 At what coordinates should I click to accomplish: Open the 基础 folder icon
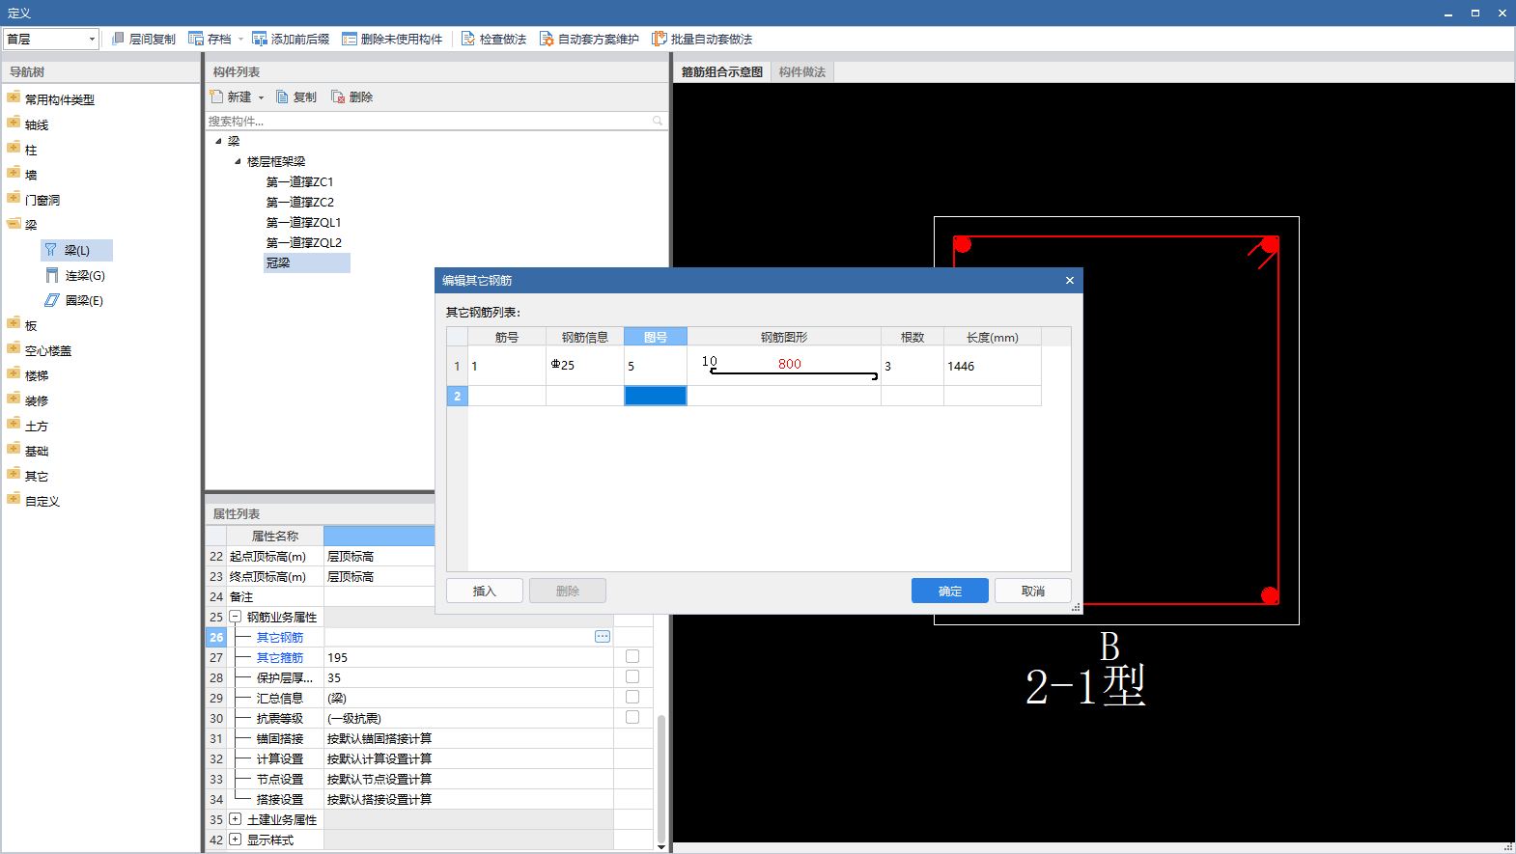14,449
